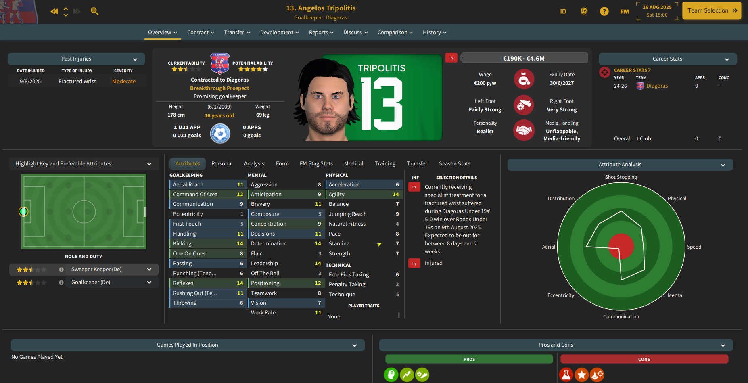The height and width of the screenshot is (383, 748).
Task: Click the ID icon in top bar
Action: (563, 11)
